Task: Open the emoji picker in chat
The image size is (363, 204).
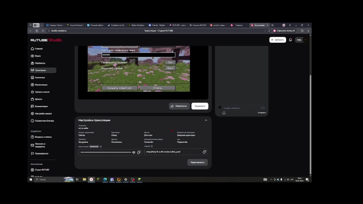Action: [x=224, y=113]
